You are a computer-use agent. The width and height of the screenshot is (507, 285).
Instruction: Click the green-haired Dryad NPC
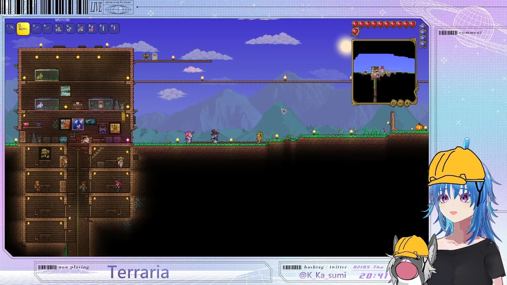259,137
